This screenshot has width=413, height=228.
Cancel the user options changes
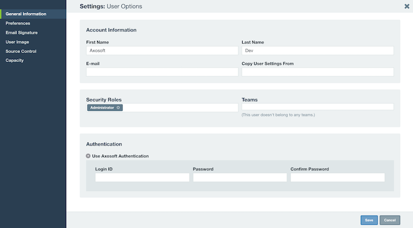click(390, 220)
